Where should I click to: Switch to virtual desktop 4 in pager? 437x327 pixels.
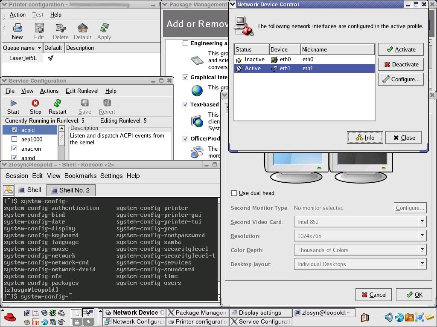88,321
